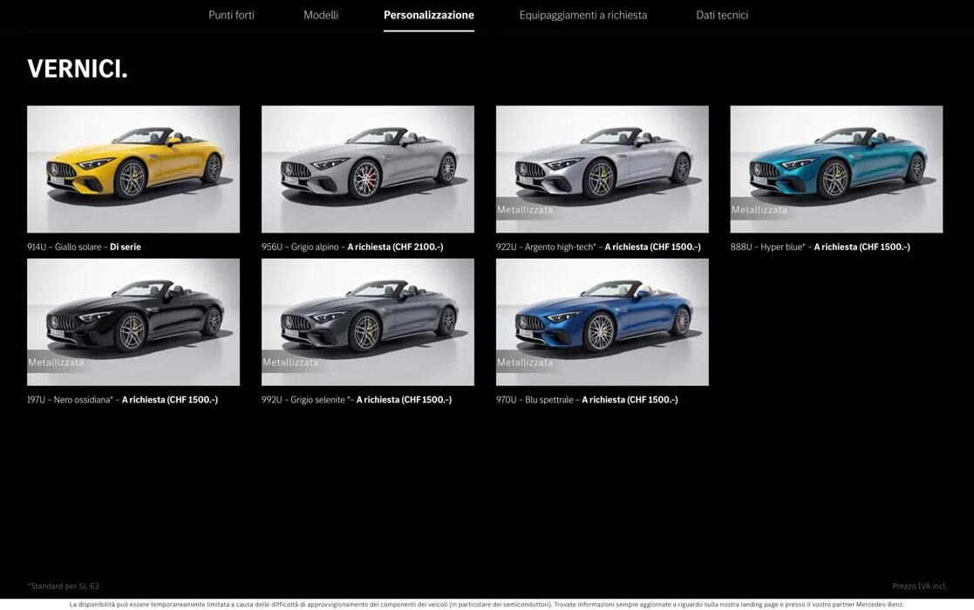This screenshot has height=610, width=974.
Task: View the Dati tecnici section
Action: tap(721, 14)
